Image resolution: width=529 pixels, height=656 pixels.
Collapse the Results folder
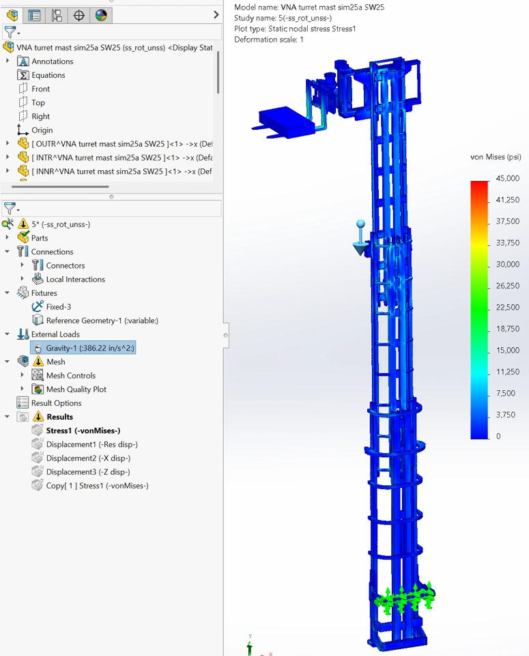7,417
